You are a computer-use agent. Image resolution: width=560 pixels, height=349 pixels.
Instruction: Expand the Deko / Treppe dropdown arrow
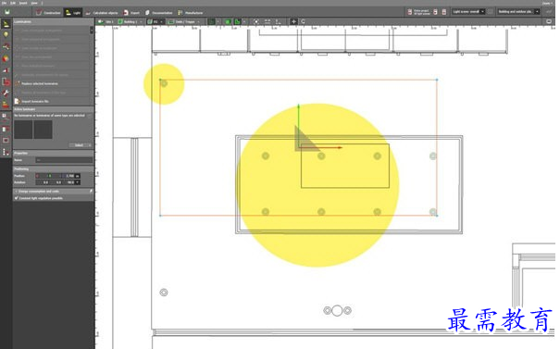(x=199, y=22)
